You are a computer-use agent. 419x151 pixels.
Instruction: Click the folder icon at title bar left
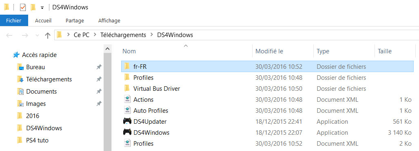(x=7, y=7)
